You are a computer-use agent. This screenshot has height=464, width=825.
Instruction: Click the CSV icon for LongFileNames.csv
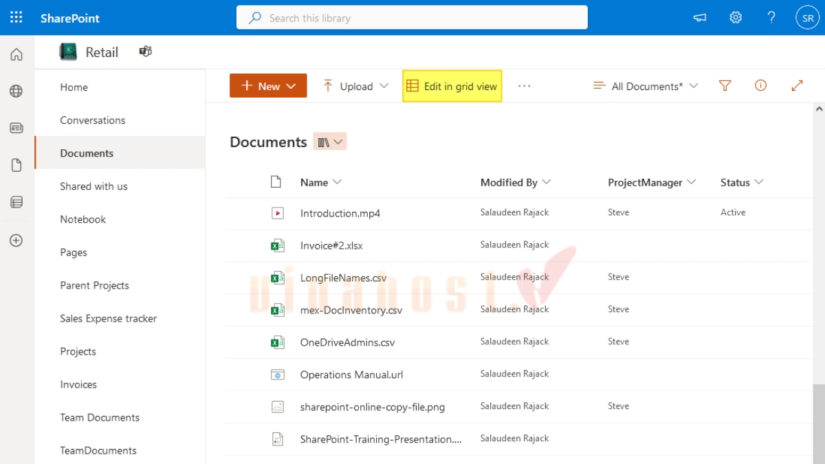277,278
